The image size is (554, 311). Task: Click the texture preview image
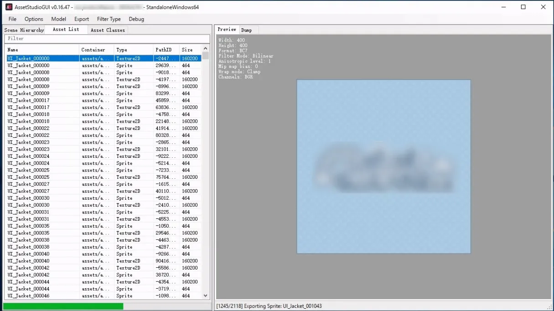[383, 166]
